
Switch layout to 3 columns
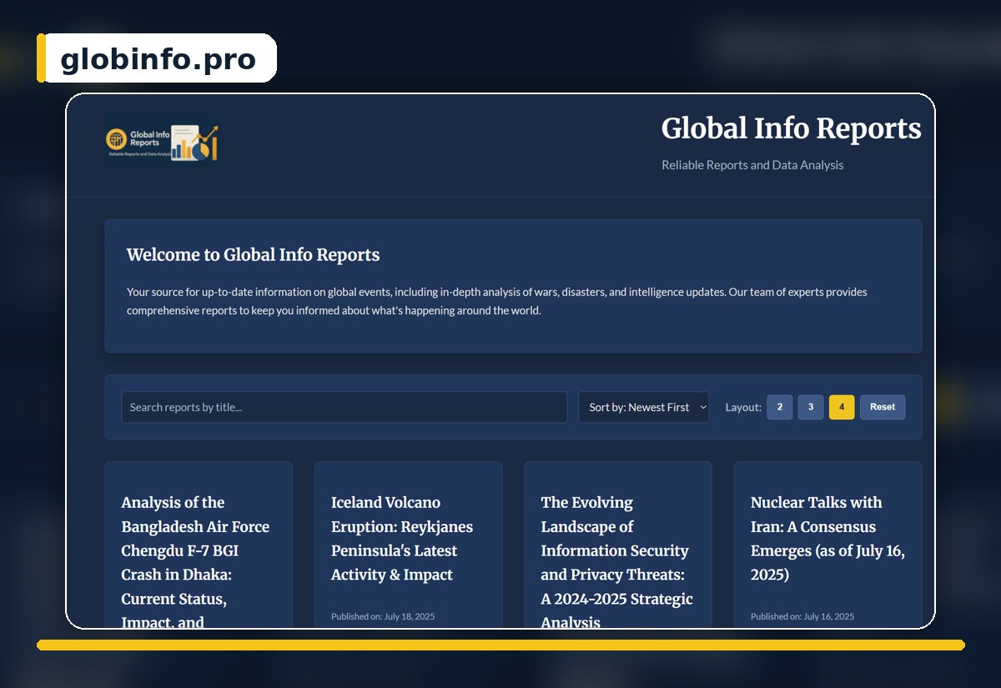pyautogui.click(x=811, y=407)
